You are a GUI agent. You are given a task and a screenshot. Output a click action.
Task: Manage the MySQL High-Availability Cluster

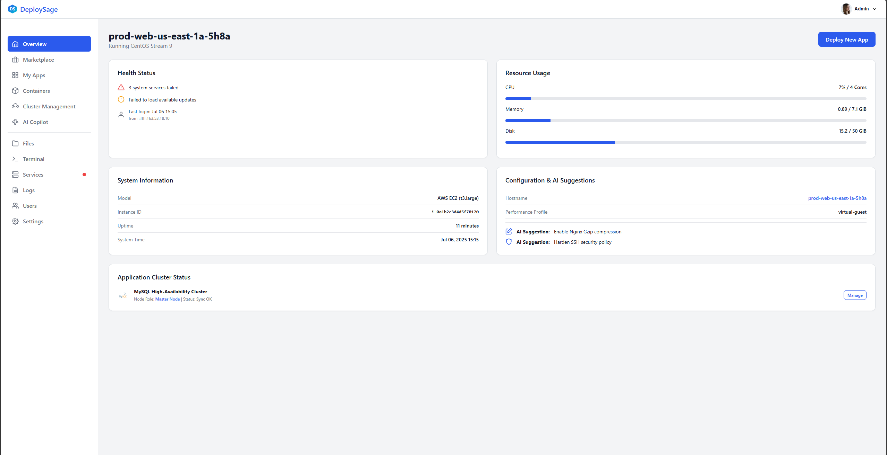click(x=854, y=295)
